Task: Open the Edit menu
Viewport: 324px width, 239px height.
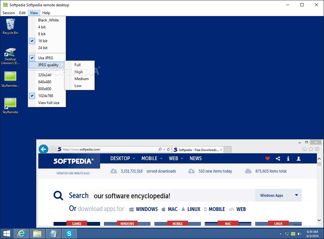Action: 22,13
